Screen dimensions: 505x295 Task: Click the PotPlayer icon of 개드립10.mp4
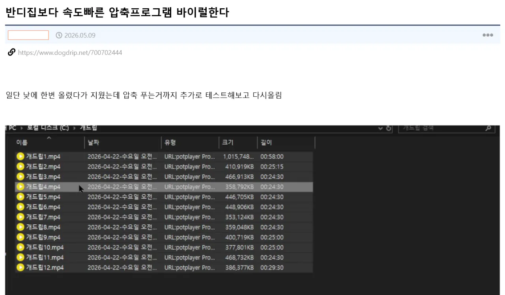point(21,247)
